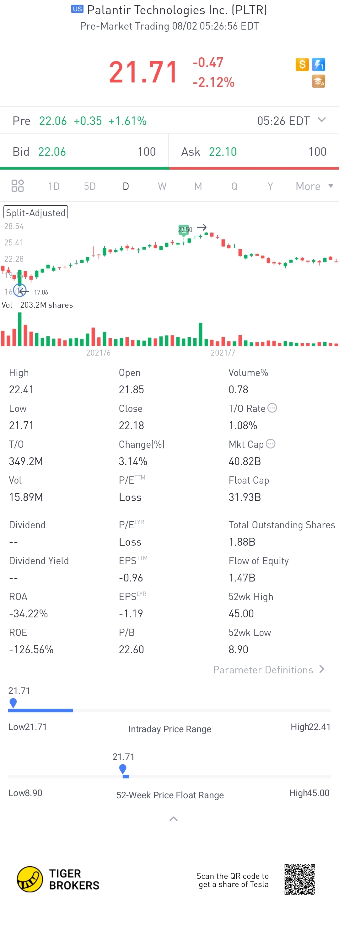Toggle the Split-Adjusted chart option

35,212
